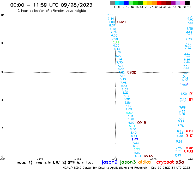The width and height of the screenshot is (193, 170).
Task: Click the wave height value '7.80'
Action: point(112,22)
